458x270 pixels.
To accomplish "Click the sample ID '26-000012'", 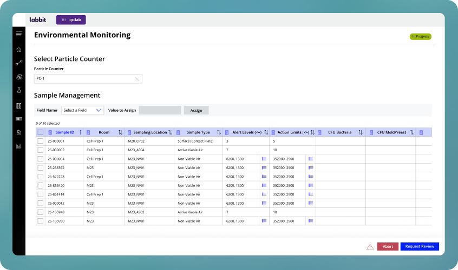I will pyautogui.click(x=56, y=203).
